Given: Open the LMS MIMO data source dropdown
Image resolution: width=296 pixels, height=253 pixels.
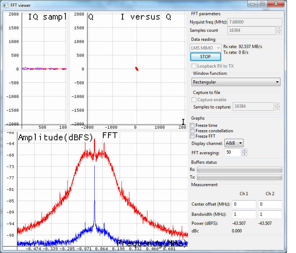Looking at the screenshot, I should [206, 48].
